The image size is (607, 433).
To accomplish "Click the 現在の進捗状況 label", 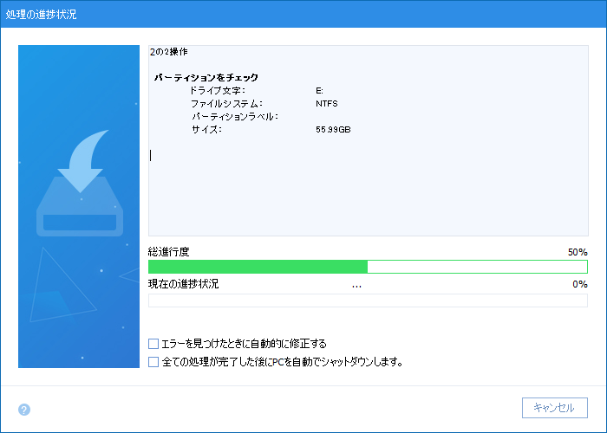I will 184,284.
